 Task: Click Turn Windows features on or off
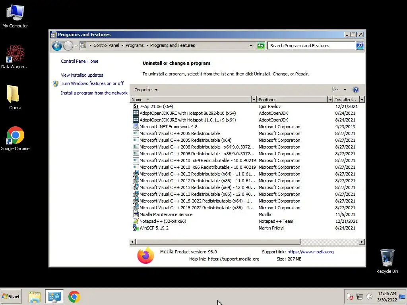pos(92,83)
